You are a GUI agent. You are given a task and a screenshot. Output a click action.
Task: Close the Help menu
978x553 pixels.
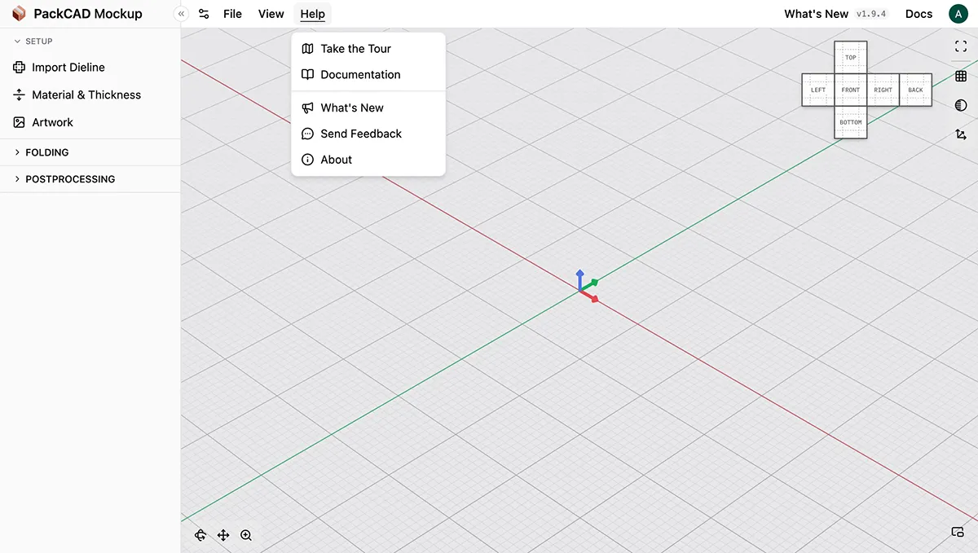click(312, 14)
